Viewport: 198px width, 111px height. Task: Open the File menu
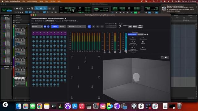coord(24,1)
